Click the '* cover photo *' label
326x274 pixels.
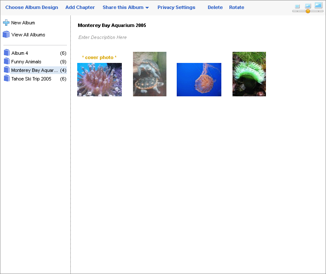(x=100, y=57)
